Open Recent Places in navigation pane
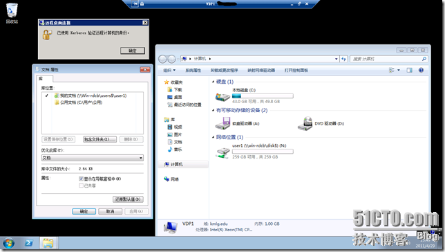The height and width of the screenshot is (252, 445). pos(184,105)
